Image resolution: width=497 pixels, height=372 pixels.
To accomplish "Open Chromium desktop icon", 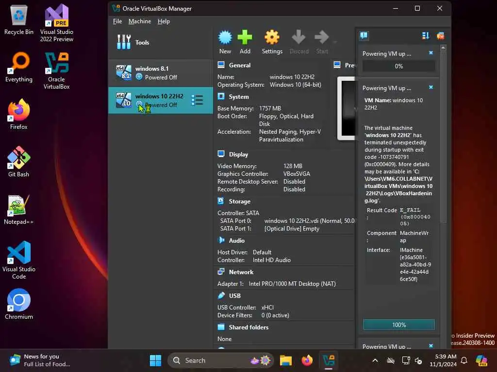I will click(x=19, y=304).
